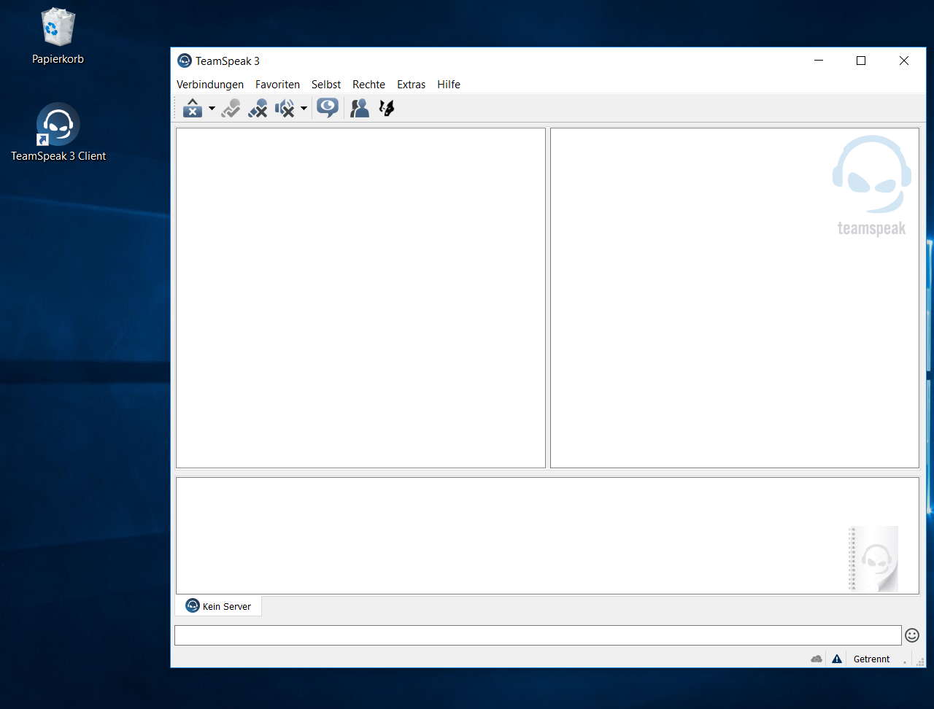Viewport: 934px width, 709px height.
Task: Open the Favoriten menu
Action: coord(277,85)
